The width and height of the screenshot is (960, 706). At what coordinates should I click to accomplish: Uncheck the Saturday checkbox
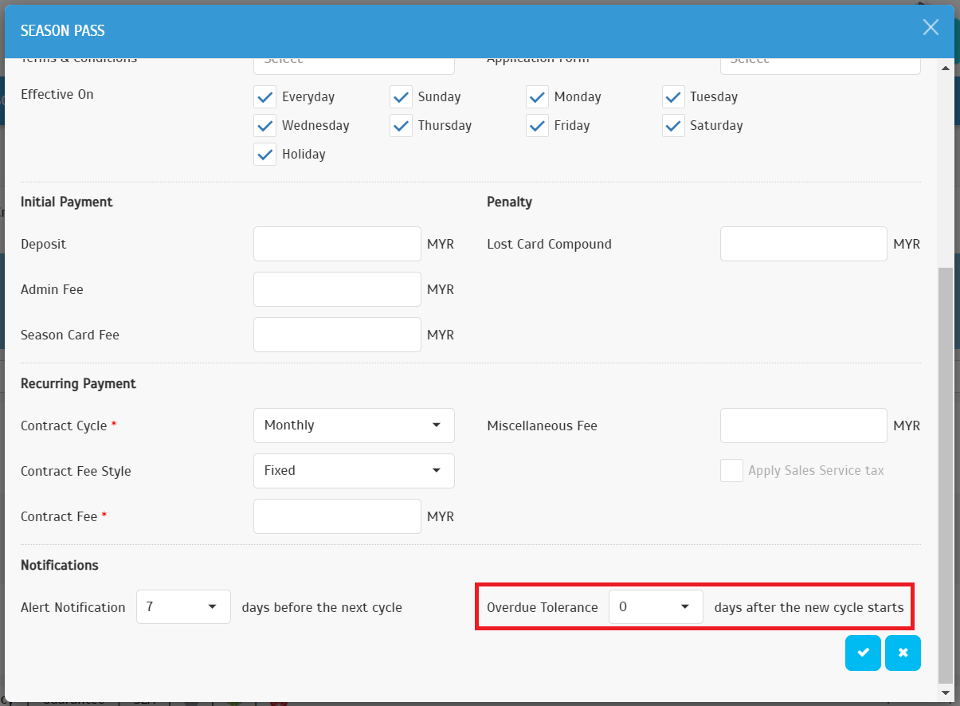coord(673,126)
